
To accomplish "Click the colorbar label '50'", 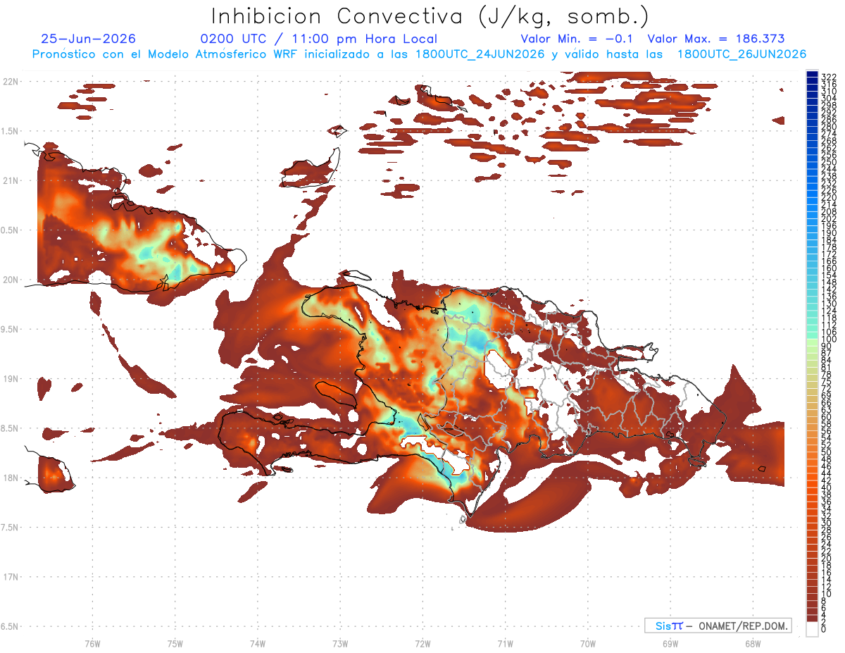I will 826,452.
